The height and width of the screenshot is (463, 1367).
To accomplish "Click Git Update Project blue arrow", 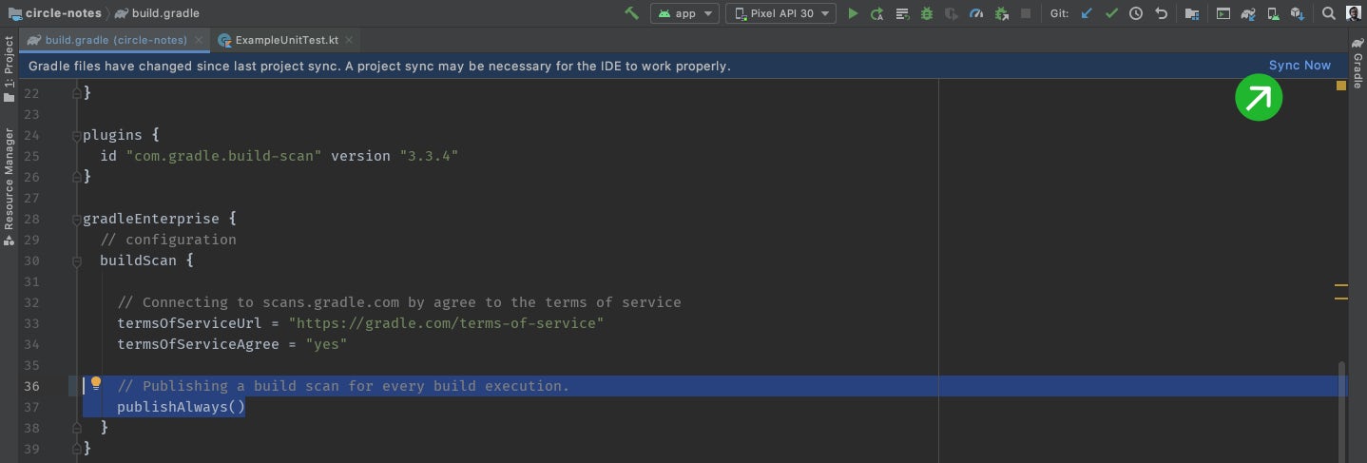I will click(x=1087, y=13).
